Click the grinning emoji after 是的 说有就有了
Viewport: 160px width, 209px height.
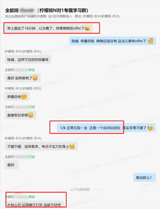[x=35, y=78]
